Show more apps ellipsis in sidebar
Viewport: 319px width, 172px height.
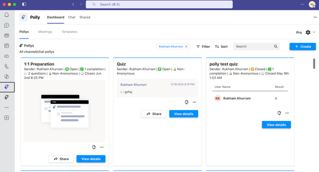(x=7, y=107)
